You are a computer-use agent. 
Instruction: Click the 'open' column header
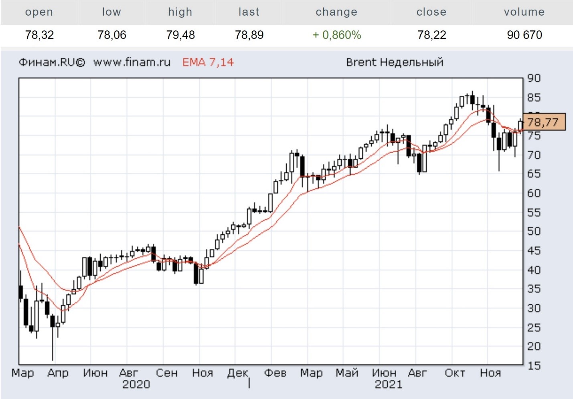click(39, 12)
